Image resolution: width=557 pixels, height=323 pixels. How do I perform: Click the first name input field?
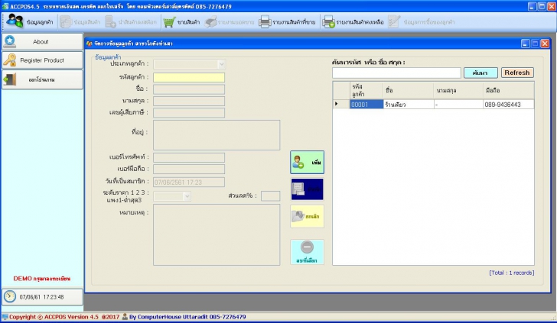[x=189, y=89]
